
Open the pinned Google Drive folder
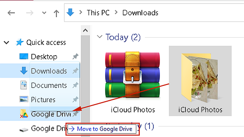pyautogui.click(x=51, y=114)
